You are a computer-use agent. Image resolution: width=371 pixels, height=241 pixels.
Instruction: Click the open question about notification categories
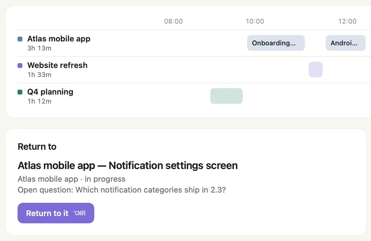click(x=121, y=190)
